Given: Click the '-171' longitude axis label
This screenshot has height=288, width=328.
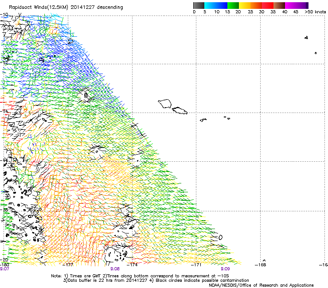Looking at the screenshot, I should click(x=196, y=265).
